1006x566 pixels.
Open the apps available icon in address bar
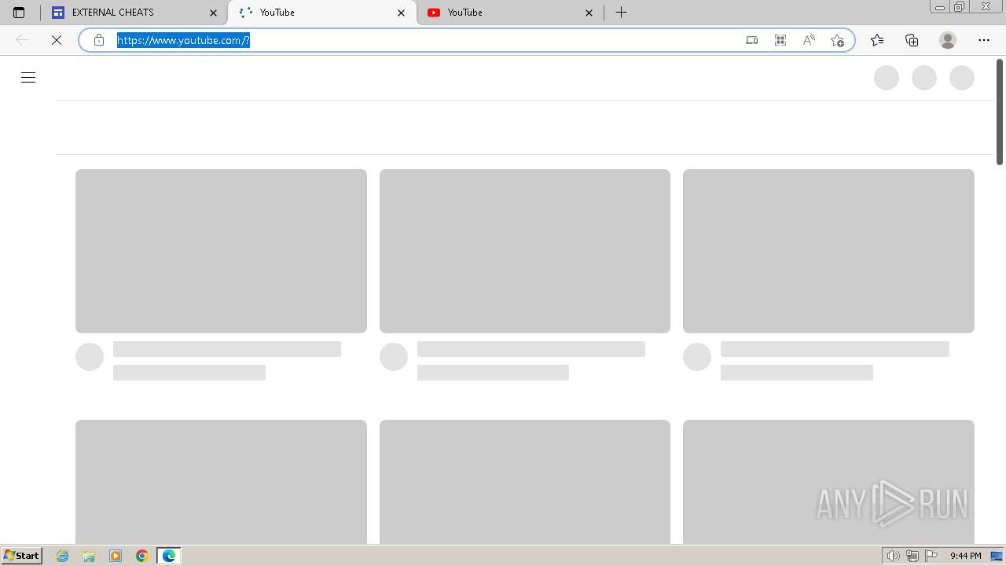pyautogui.click(x=780, y=40)
